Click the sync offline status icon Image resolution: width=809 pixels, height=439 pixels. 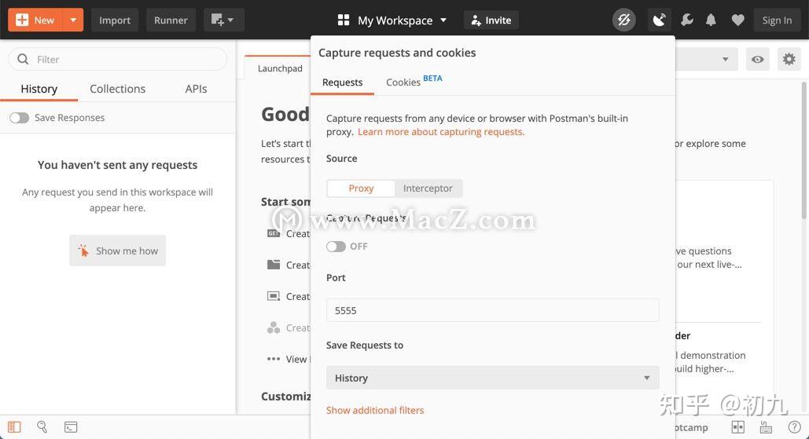623,20
